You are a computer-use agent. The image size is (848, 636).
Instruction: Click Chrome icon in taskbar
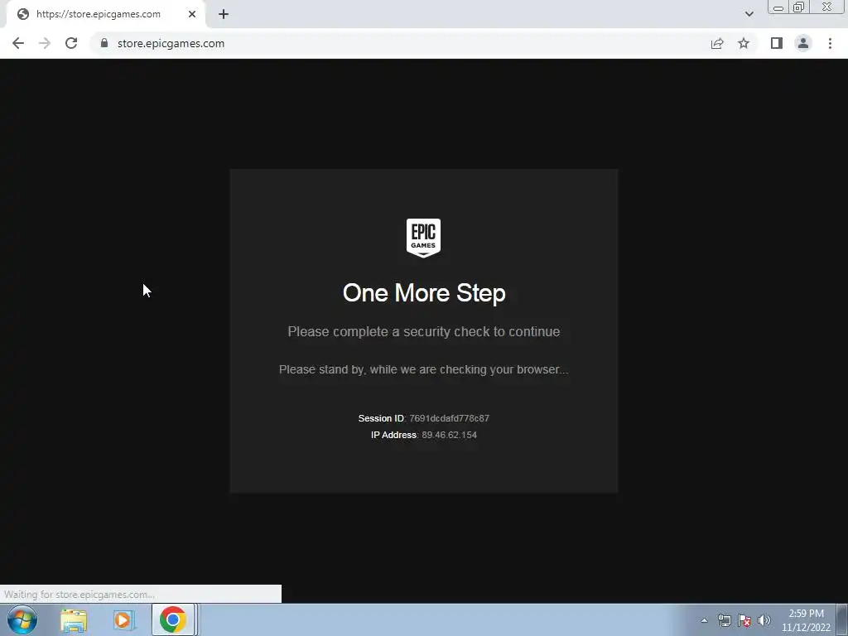click(x=173, y=619)
